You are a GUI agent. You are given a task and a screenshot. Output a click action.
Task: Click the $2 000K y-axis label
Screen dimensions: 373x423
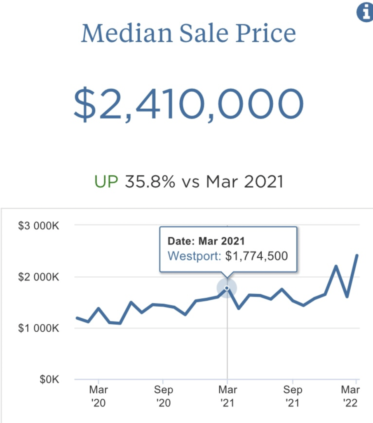click(39, 277)
